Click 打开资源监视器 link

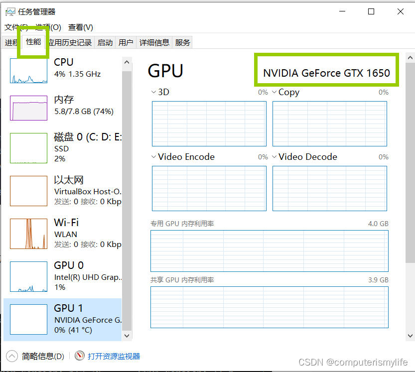tap(114, 356)
